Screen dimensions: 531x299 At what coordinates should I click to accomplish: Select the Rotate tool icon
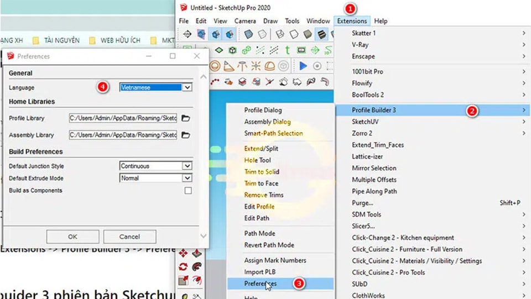(x=183, y=266)
